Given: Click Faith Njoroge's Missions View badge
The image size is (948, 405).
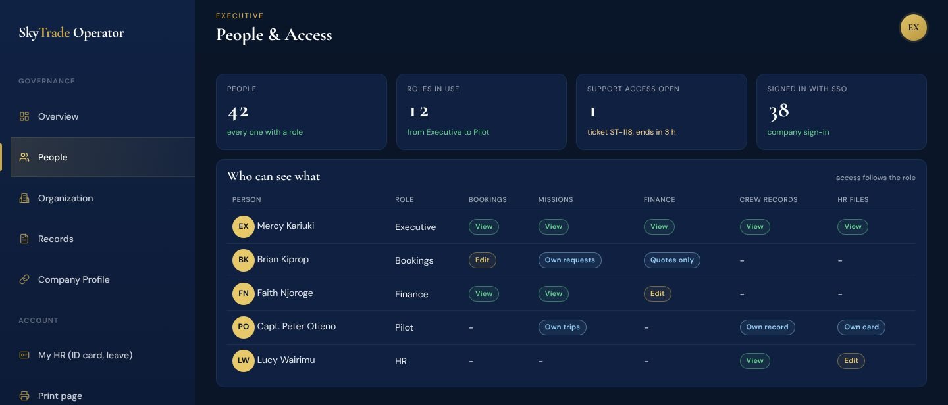Looking at the screenshot, I should point(554,293).
